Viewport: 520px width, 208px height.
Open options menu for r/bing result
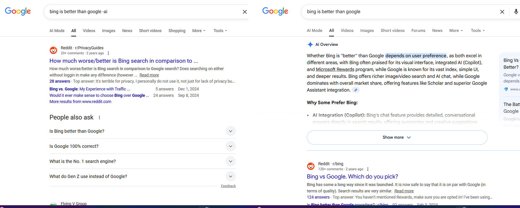[367, 169]
